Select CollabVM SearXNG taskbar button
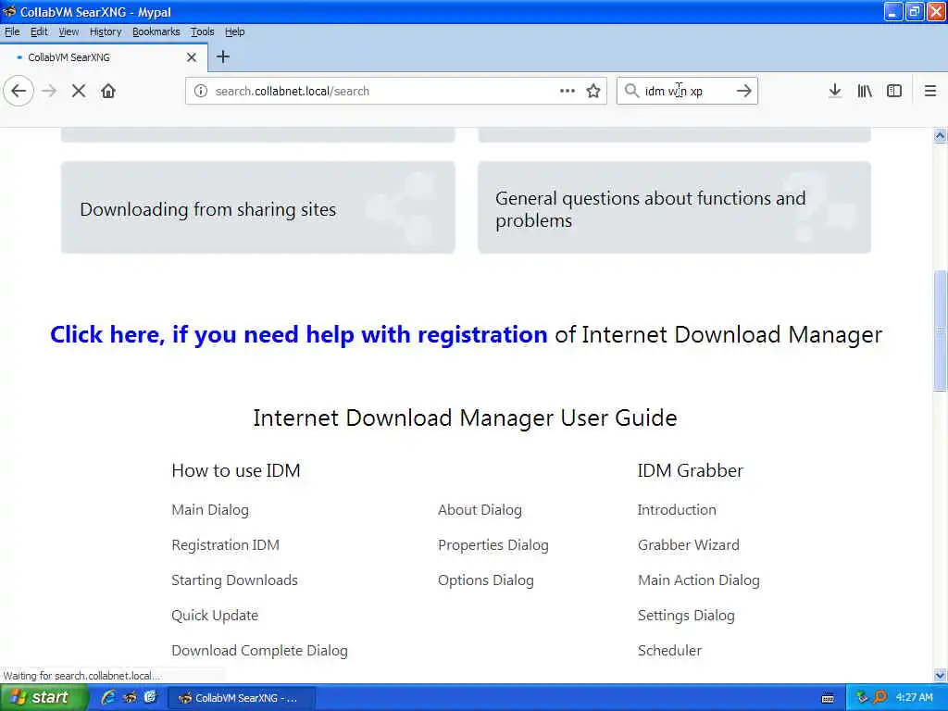This screenshot has height=711, width=948. click(x=242, y=698)
